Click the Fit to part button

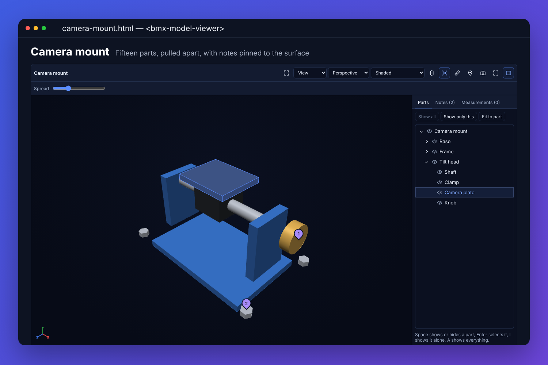(492, 117)
